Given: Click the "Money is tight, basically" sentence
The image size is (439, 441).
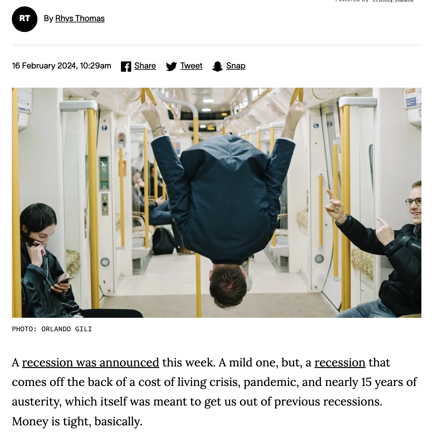Looking at the screenshot, I should (x=77, y=421).
